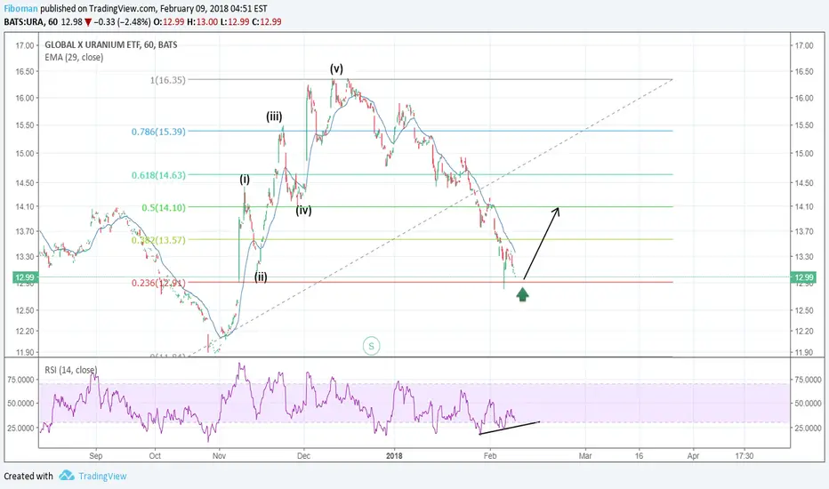Click the right 12.99 current price tag
The height and width of the screenshot is (489, 829).
[804, 277]
